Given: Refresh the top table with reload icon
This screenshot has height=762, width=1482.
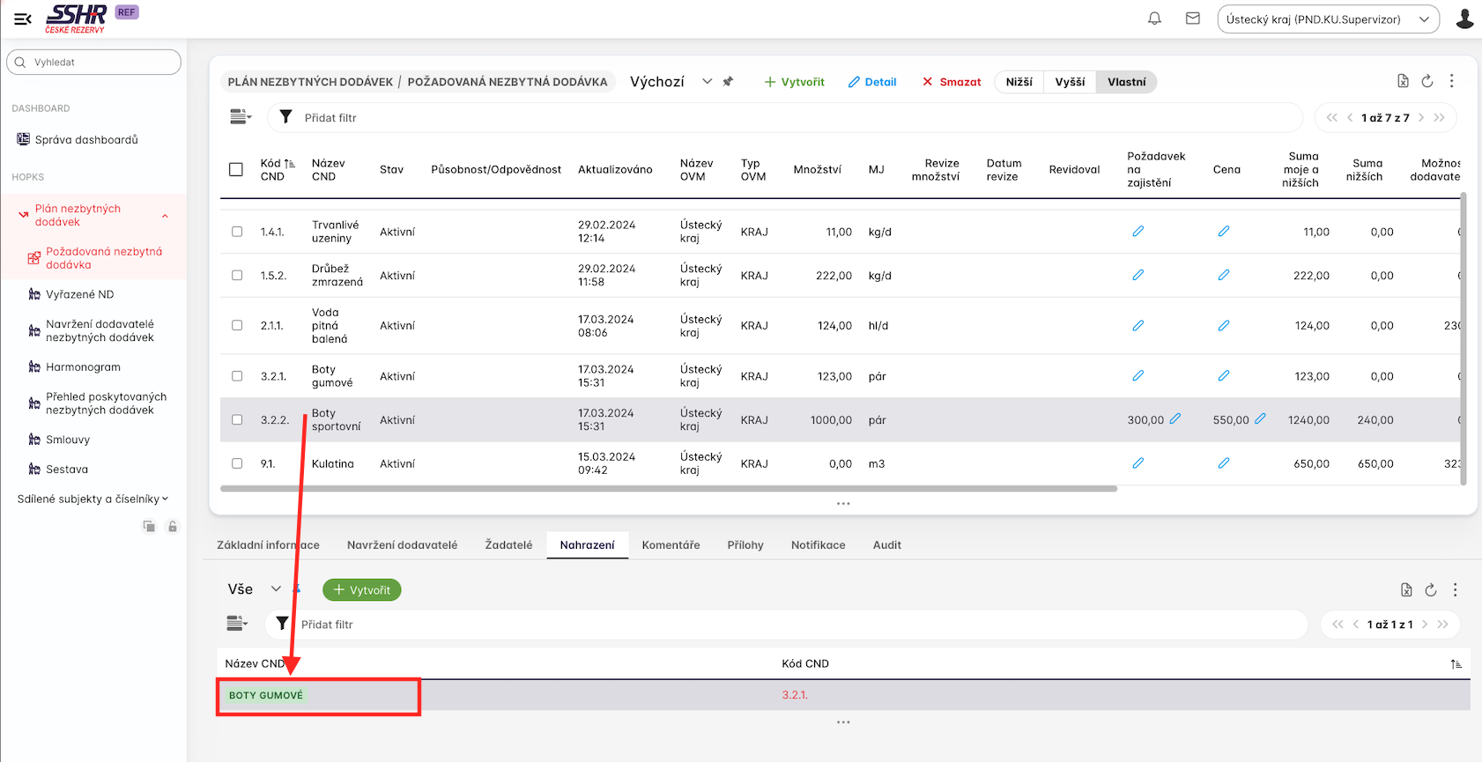Looking at the screenshot, I should (1427, 82).
